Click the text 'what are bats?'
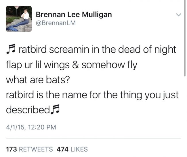The image size is (187, 157). pos(38,80)
